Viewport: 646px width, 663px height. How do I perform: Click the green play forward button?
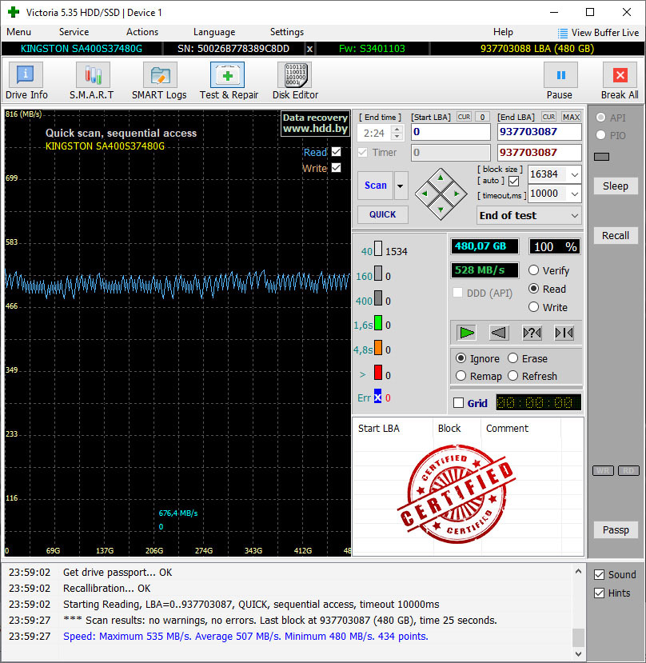pos(468,333)
